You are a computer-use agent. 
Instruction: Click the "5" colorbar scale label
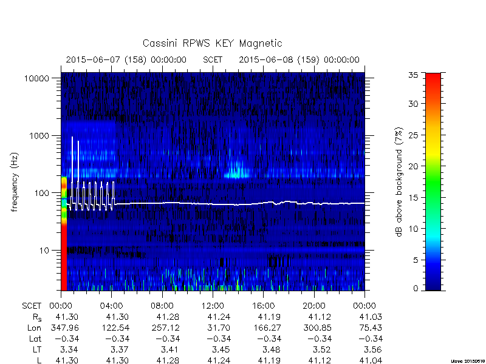[x=416, y=260]
